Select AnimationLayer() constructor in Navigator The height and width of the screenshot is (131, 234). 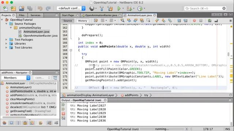[21, 87]
